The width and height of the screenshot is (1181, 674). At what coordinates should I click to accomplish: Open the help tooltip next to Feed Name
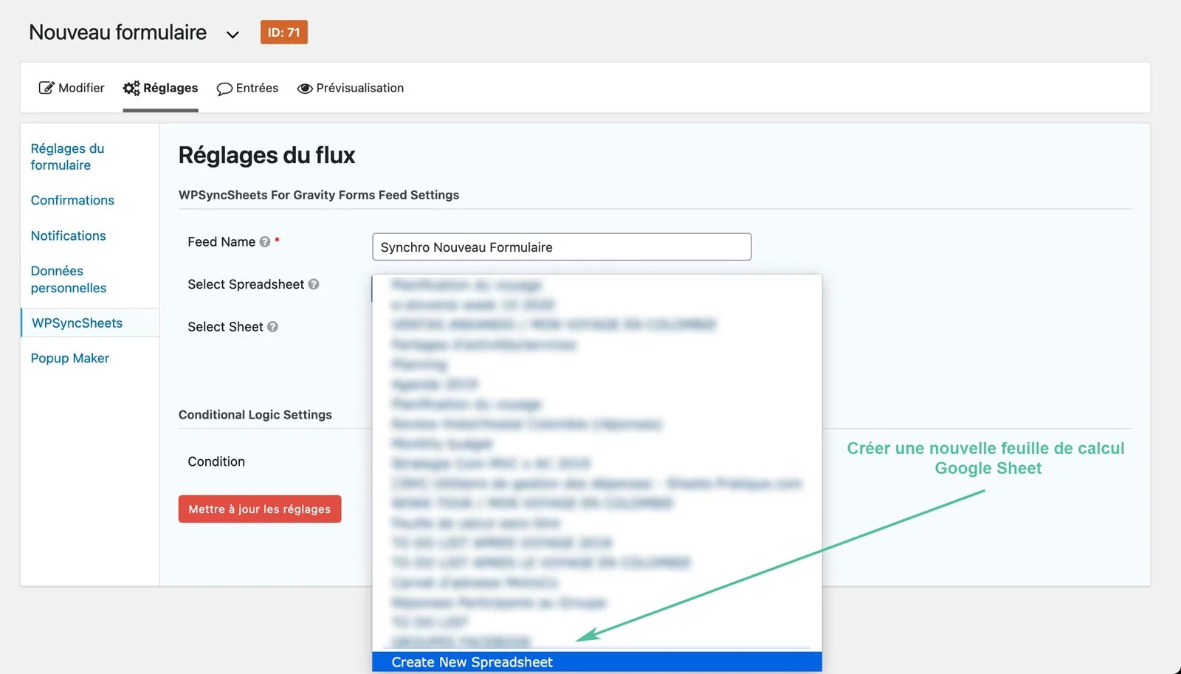pos(265,241)
